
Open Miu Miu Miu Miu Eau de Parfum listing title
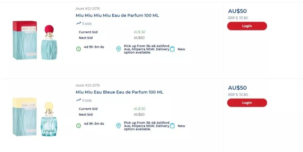(117, 15)
